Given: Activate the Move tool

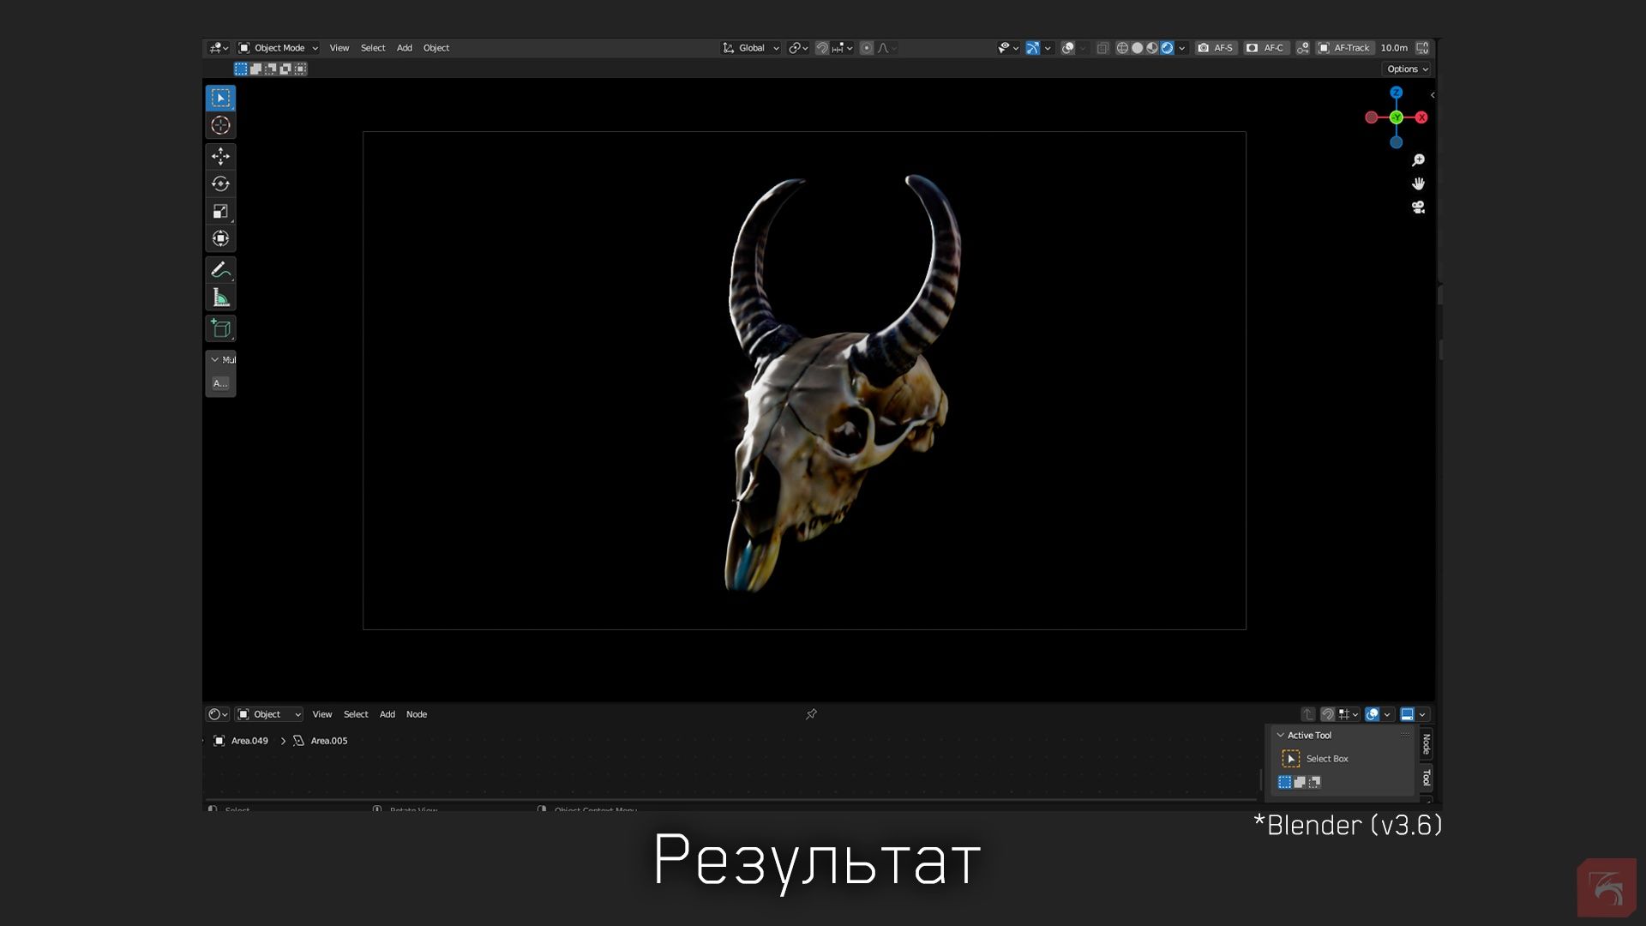Looking at the screenshot, I should tap(220, 156).
